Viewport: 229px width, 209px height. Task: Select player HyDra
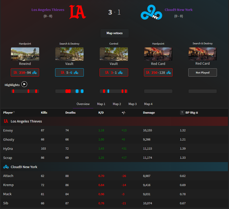click(x=8, y=149)
